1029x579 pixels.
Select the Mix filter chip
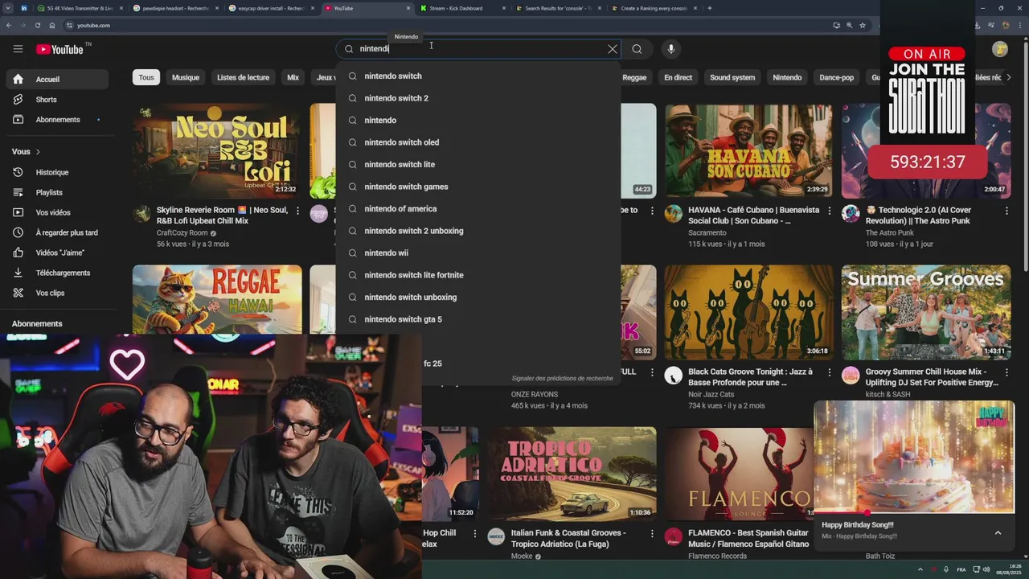[x=293, y=77]
